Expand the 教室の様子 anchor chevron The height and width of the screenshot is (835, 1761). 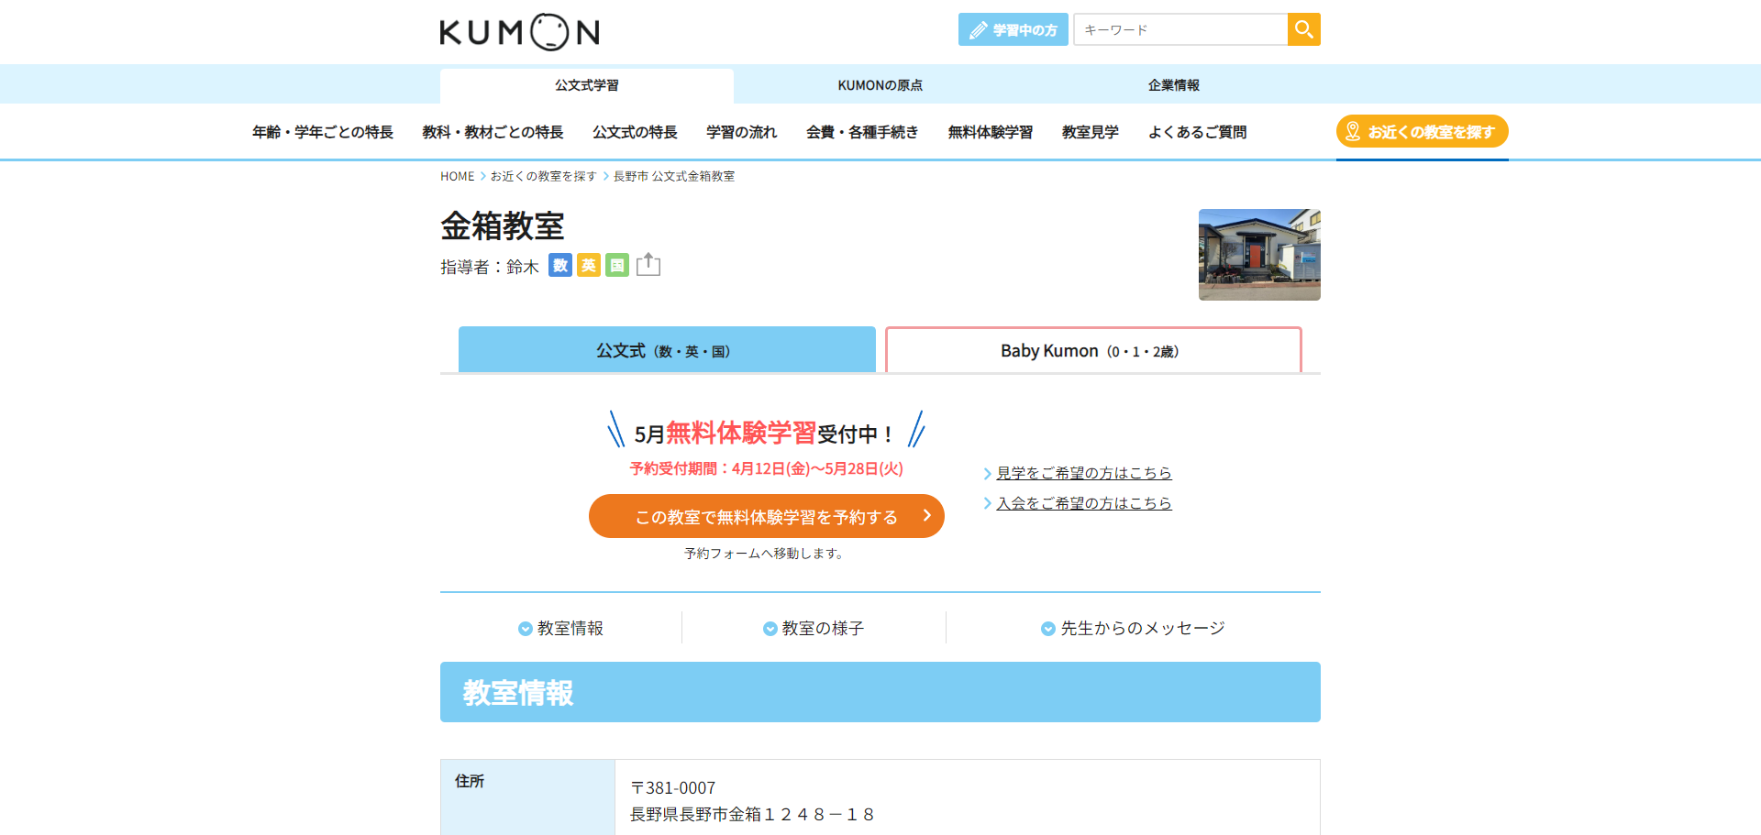click(770, 628)
